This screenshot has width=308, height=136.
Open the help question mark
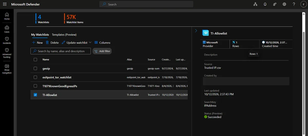click(294, 4)
